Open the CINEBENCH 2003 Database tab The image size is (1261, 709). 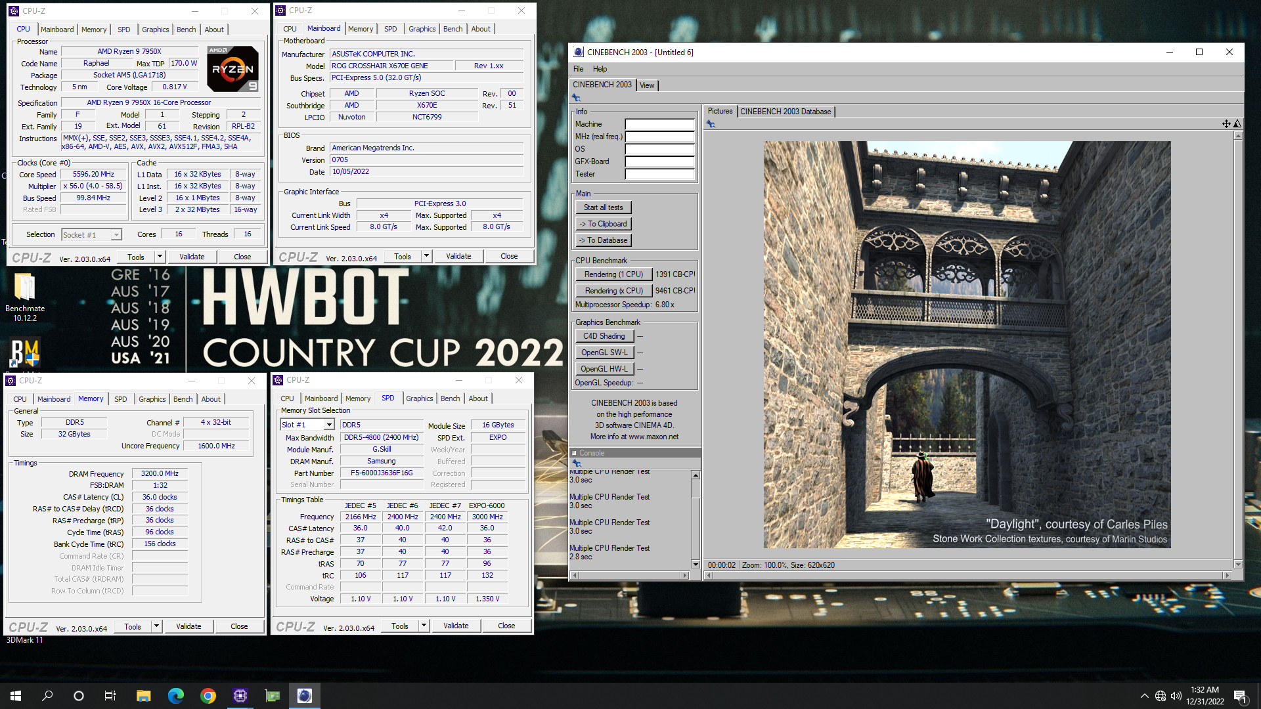pyautogui.click(x=785, y=112)
